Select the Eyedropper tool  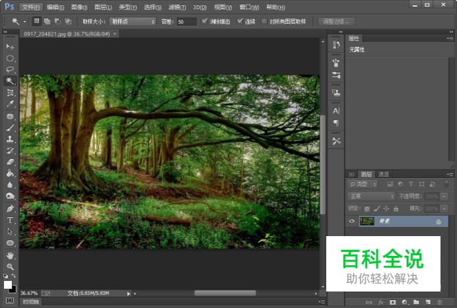pyautogui.click(x=10, y=104)
